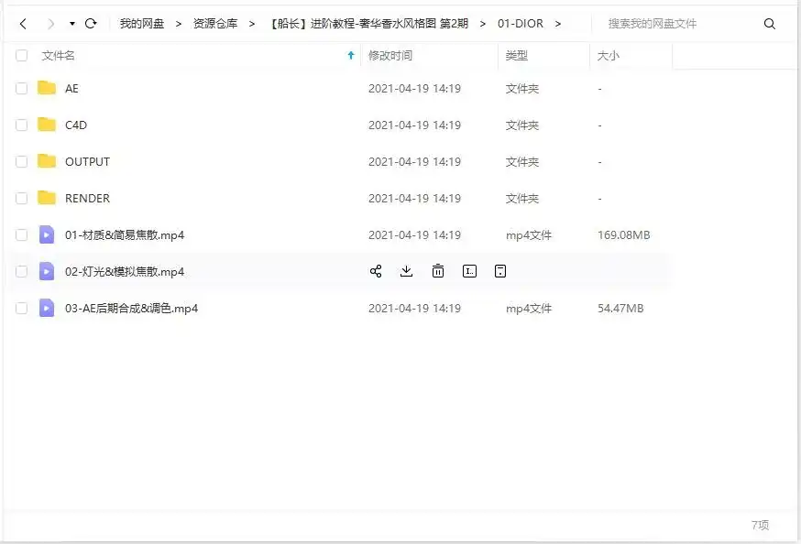The width and height of the screenshot is (801, 544).
Task: Download 02-灯光&模拟焦散.mp4 using download icon
Action: (x=406, y=271)
